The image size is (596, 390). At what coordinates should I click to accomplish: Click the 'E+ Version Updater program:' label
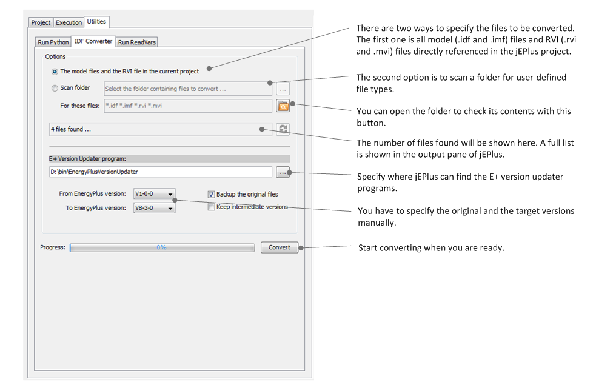87,159
